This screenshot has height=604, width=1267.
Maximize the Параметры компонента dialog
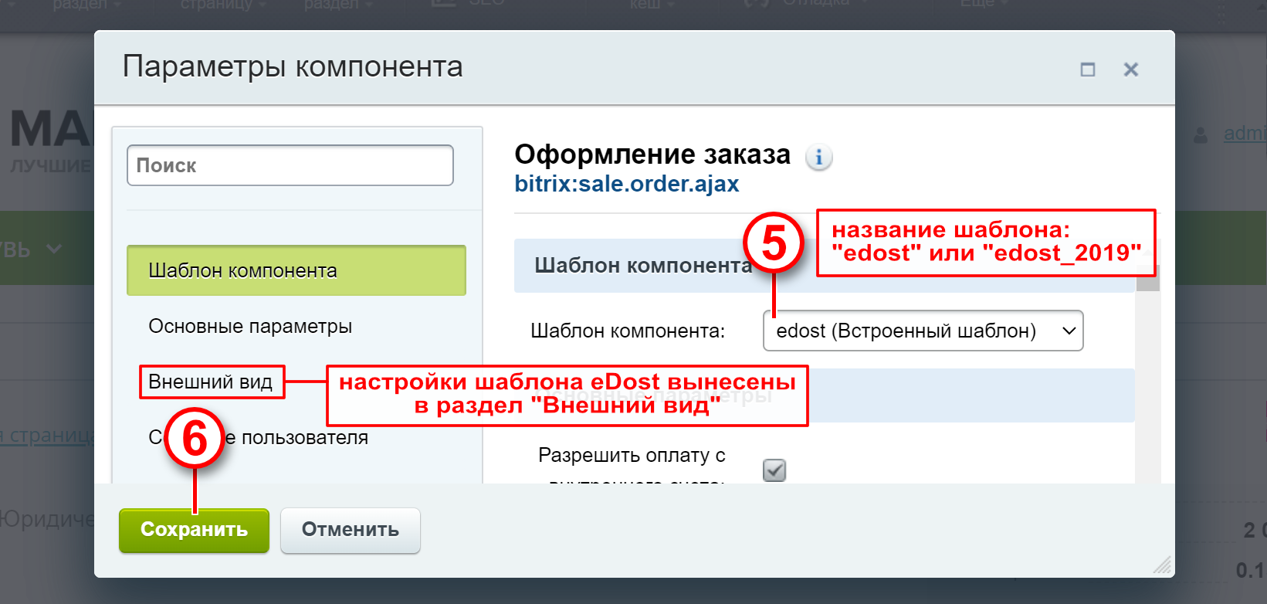coord(1088,70)
